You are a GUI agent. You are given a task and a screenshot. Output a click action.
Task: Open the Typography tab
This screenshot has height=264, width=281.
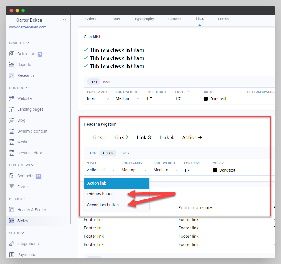[x=144, y=19]
